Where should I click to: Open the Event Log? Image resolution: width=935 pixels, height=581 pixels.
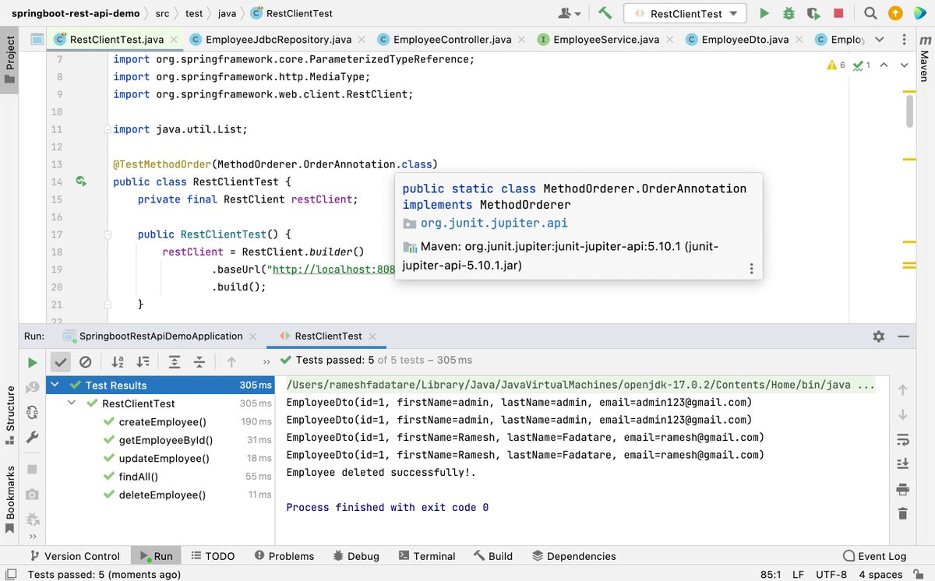coord(874,556)
